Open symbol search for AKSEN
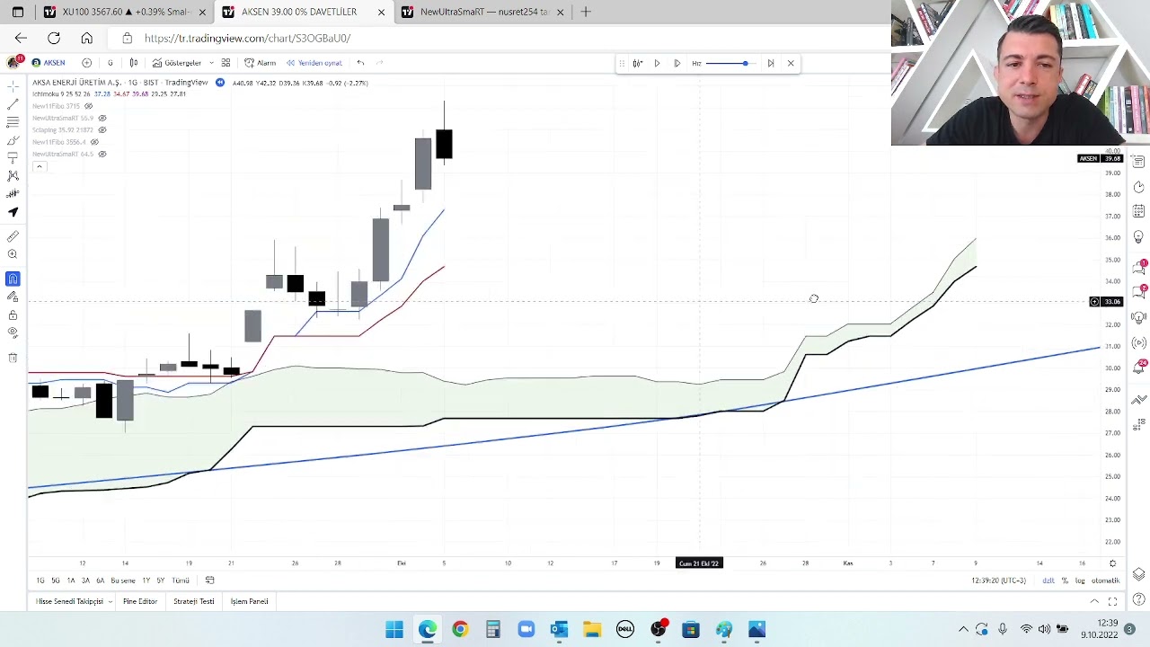Image resolution: width=1150 pixels, height=647 pixels. pos(49,63)
